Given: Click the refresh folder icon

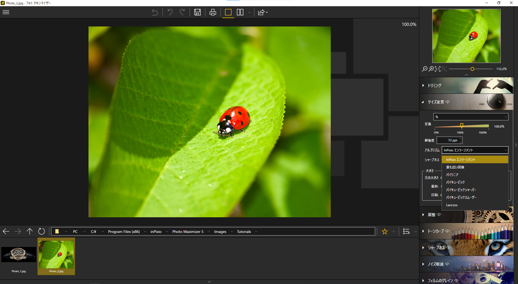Looking at the screenshot, I should [42, 231].
